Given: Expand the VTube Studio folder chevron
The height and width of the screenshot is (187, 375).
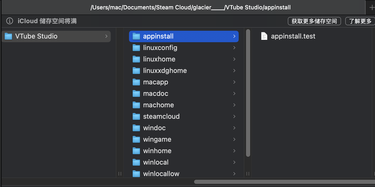Looking at the screenshot, I should click(x=106, y=36).
